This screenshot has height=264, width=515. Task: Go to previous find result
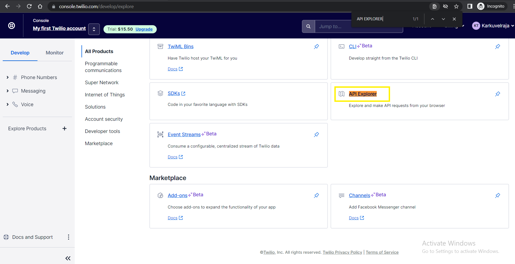coord(432,19)
